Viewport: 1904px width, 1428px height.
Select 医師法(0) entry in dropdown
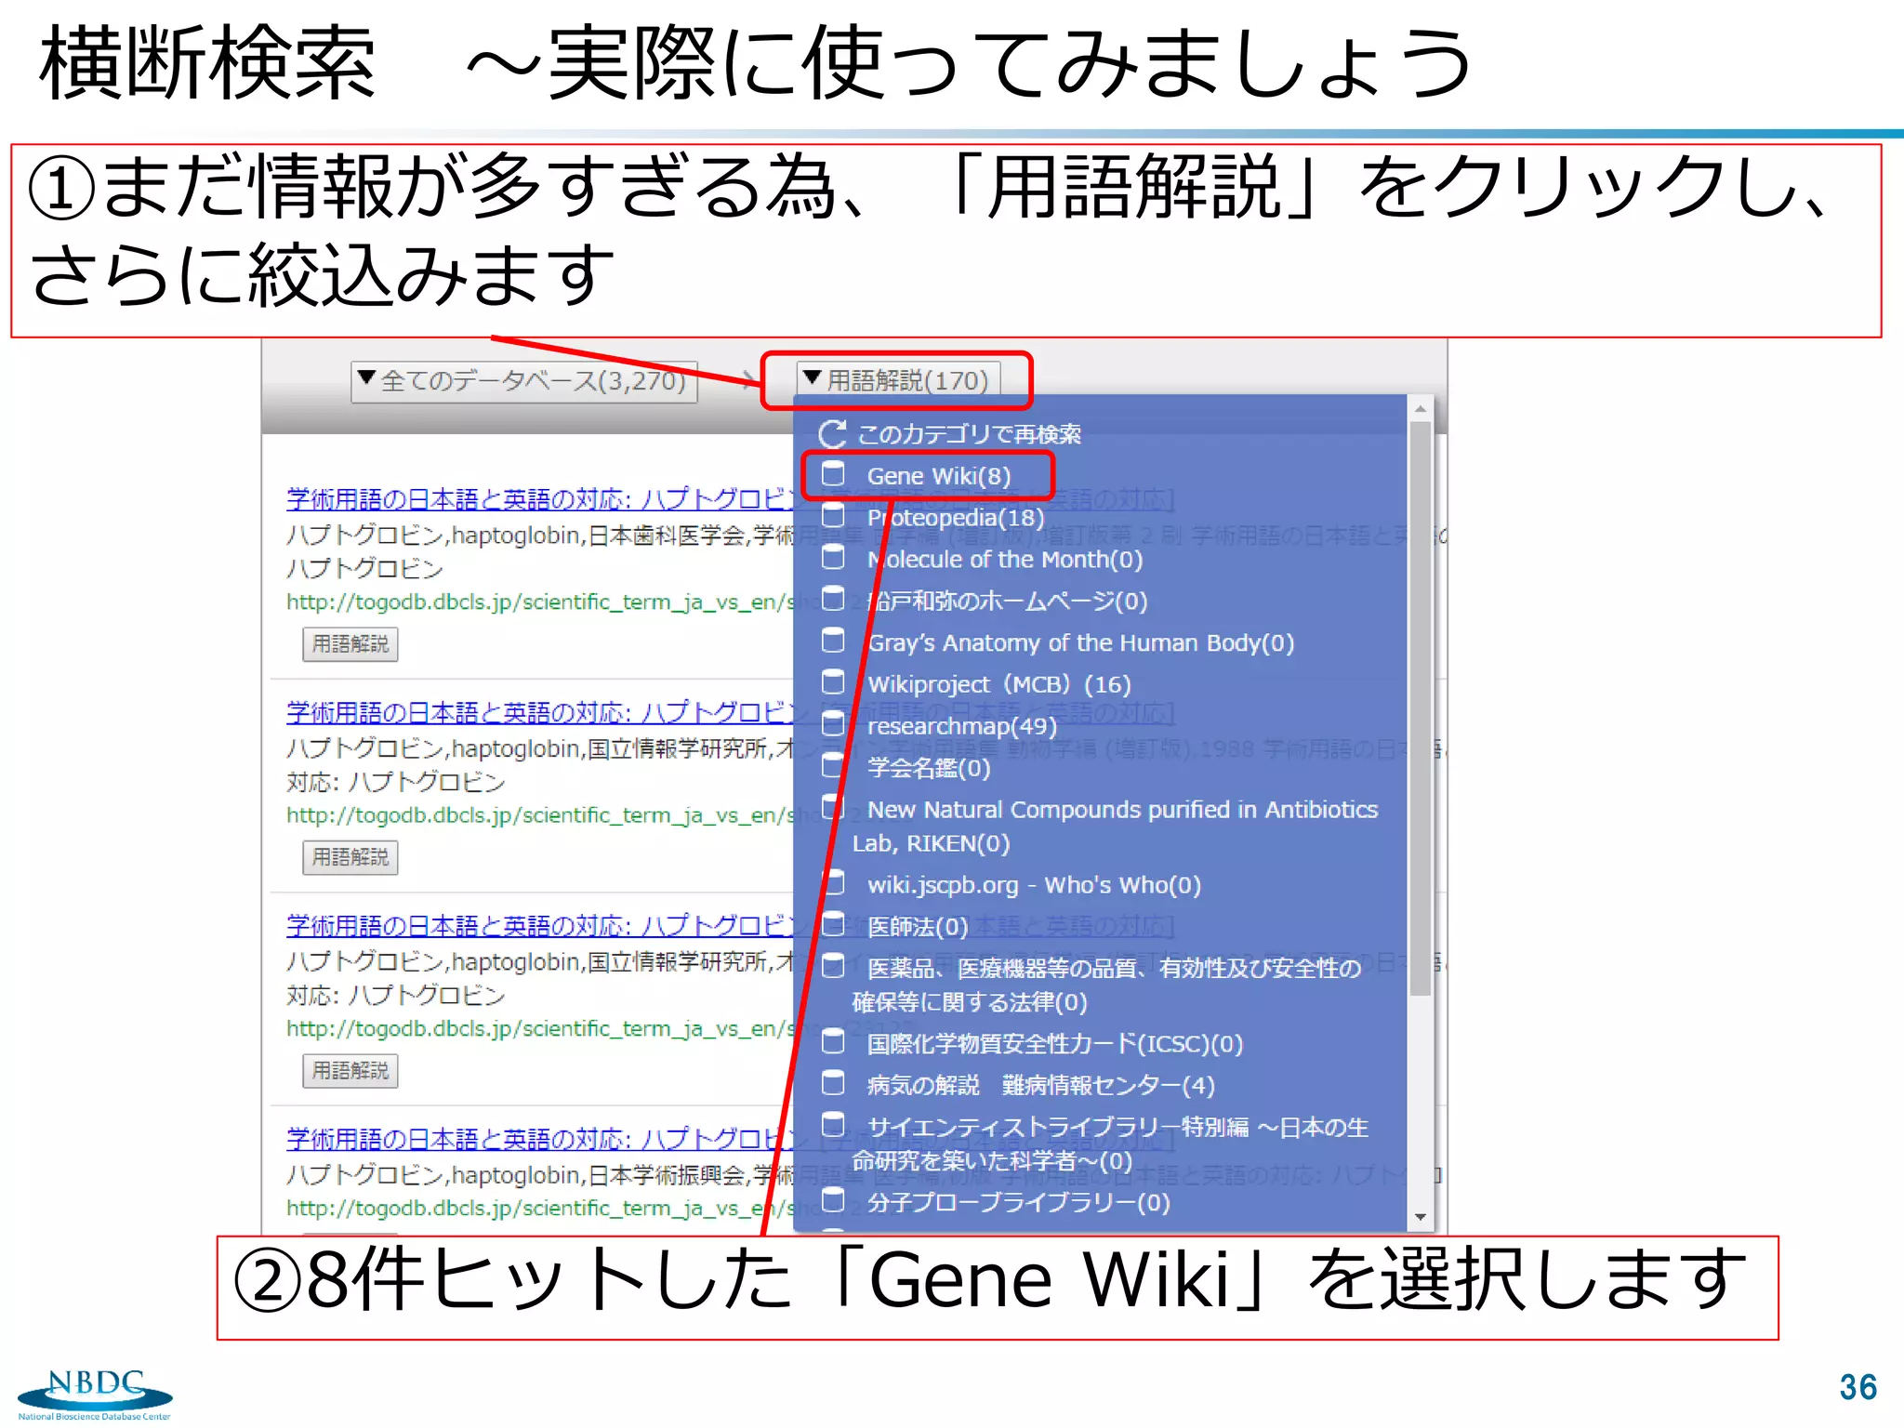[x=917, y=927]
